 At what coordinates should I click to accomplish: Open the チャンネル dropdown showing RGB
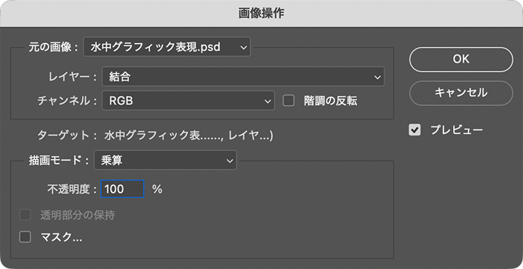pos(188,100)
